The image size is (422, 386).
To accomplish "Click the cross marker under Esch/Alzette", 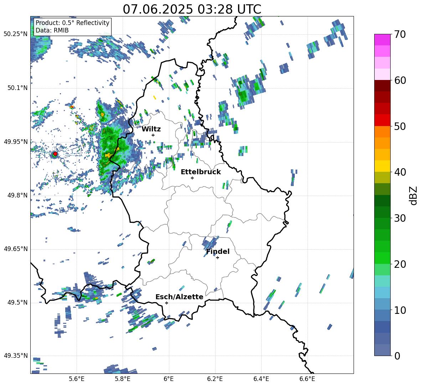I will pyautogui.click(x=166, y=303).
